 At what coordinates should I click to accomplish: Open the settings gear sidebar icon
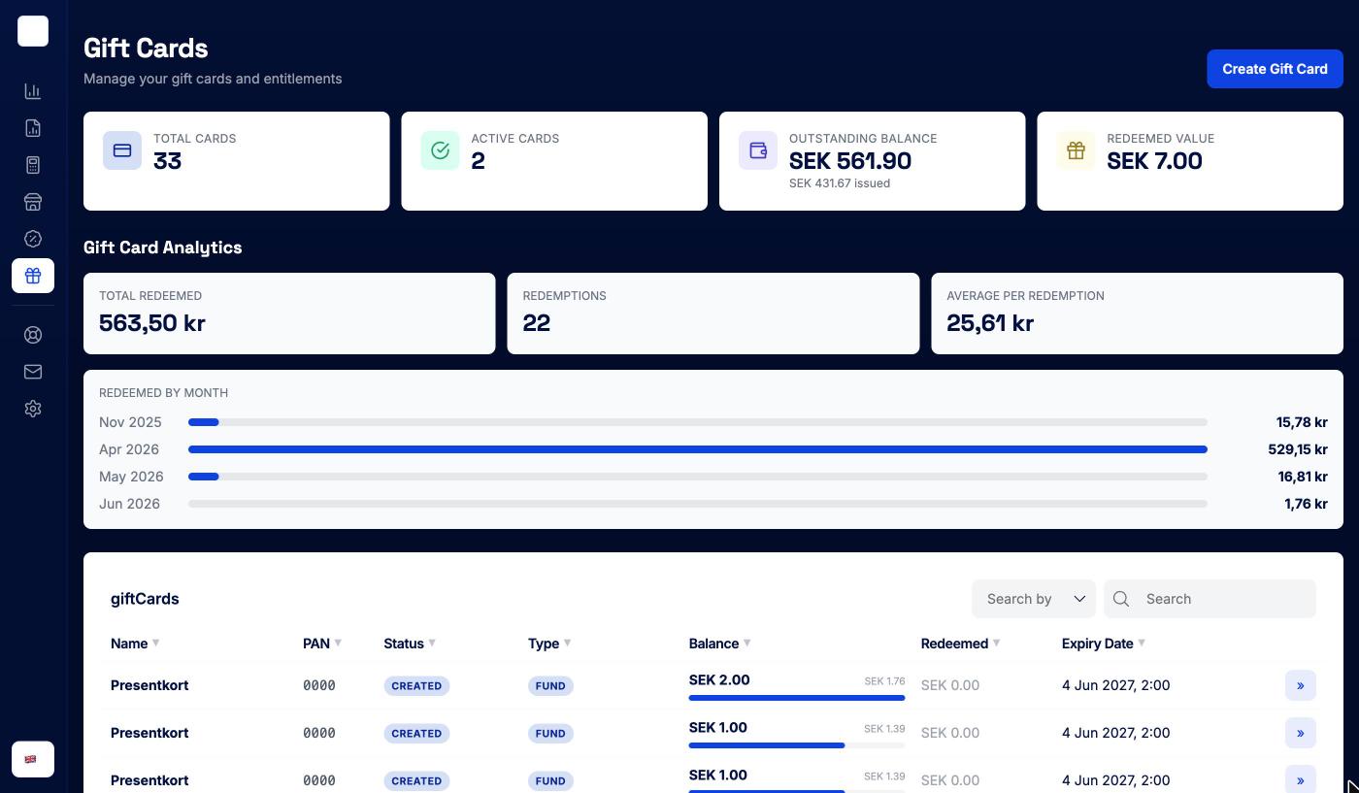(33, 409)
